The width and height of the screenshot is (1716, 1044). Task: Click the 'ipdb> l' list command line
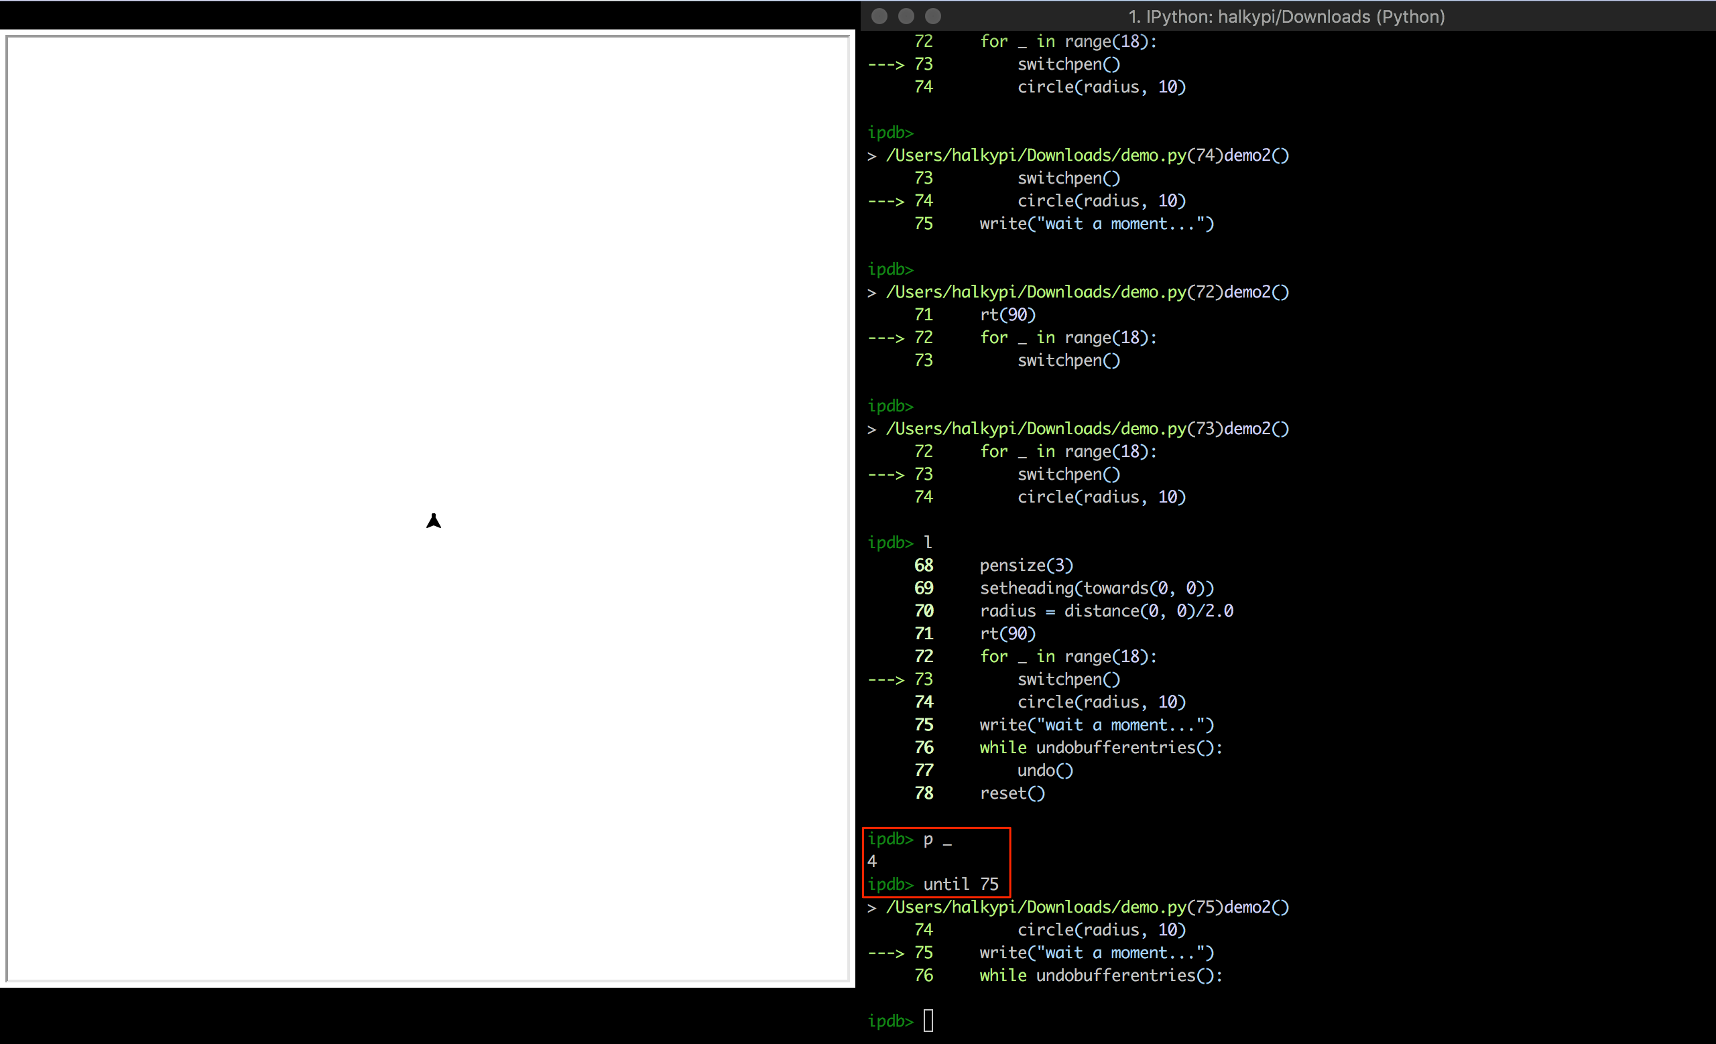point(900,542)
